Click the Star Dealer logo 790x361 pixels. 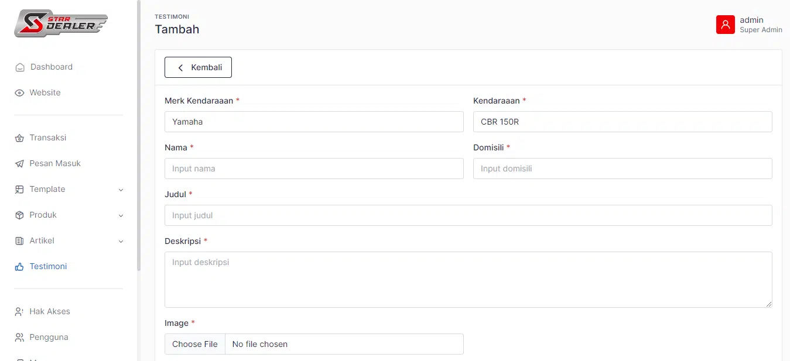[61, 23]
